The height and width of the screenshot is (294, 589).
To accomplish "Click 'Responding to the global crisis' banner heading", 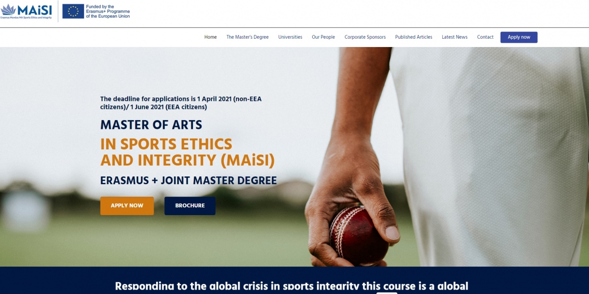I will click(x=292, y=286).
